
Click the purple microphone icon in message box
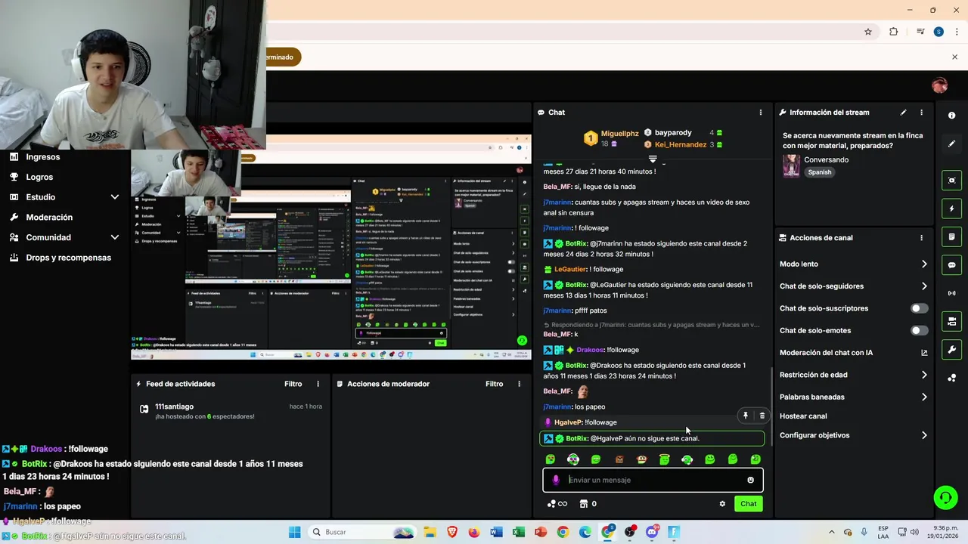[556, 480]
